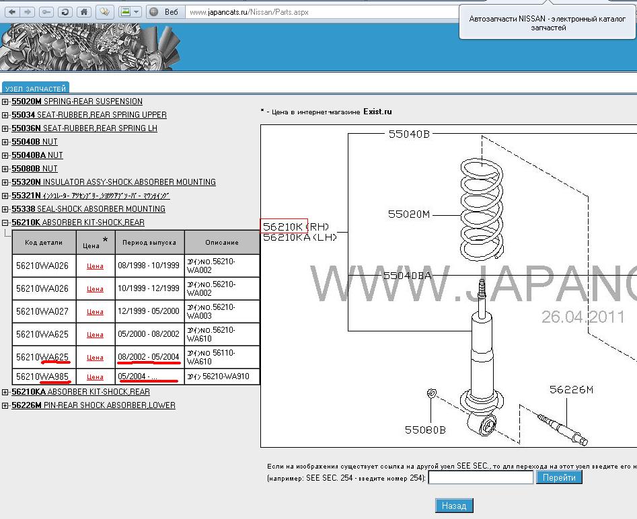Viewport: 637px width, 519px height.
Task: Select part code 56210WA985 cell
Action: point(44,376)
